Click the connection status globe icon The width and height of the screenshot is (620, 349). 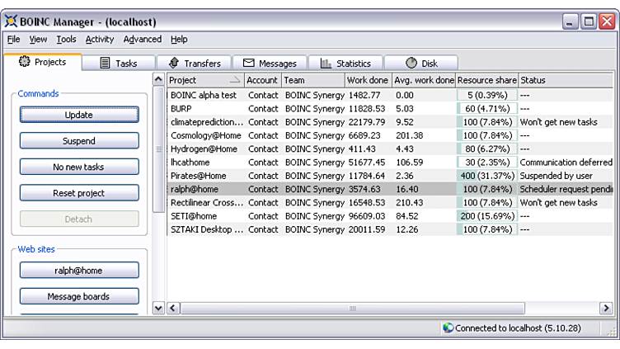tap(448, 328)
